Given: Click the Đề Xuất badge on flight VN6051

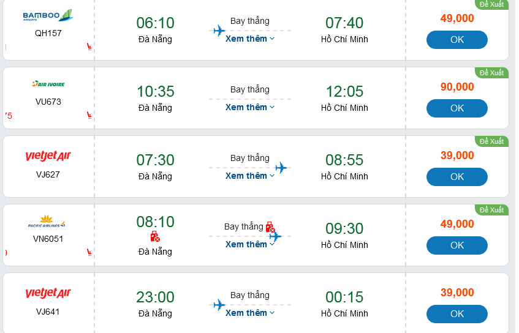Looking at the screenshot, I should [x=491, y=210].
